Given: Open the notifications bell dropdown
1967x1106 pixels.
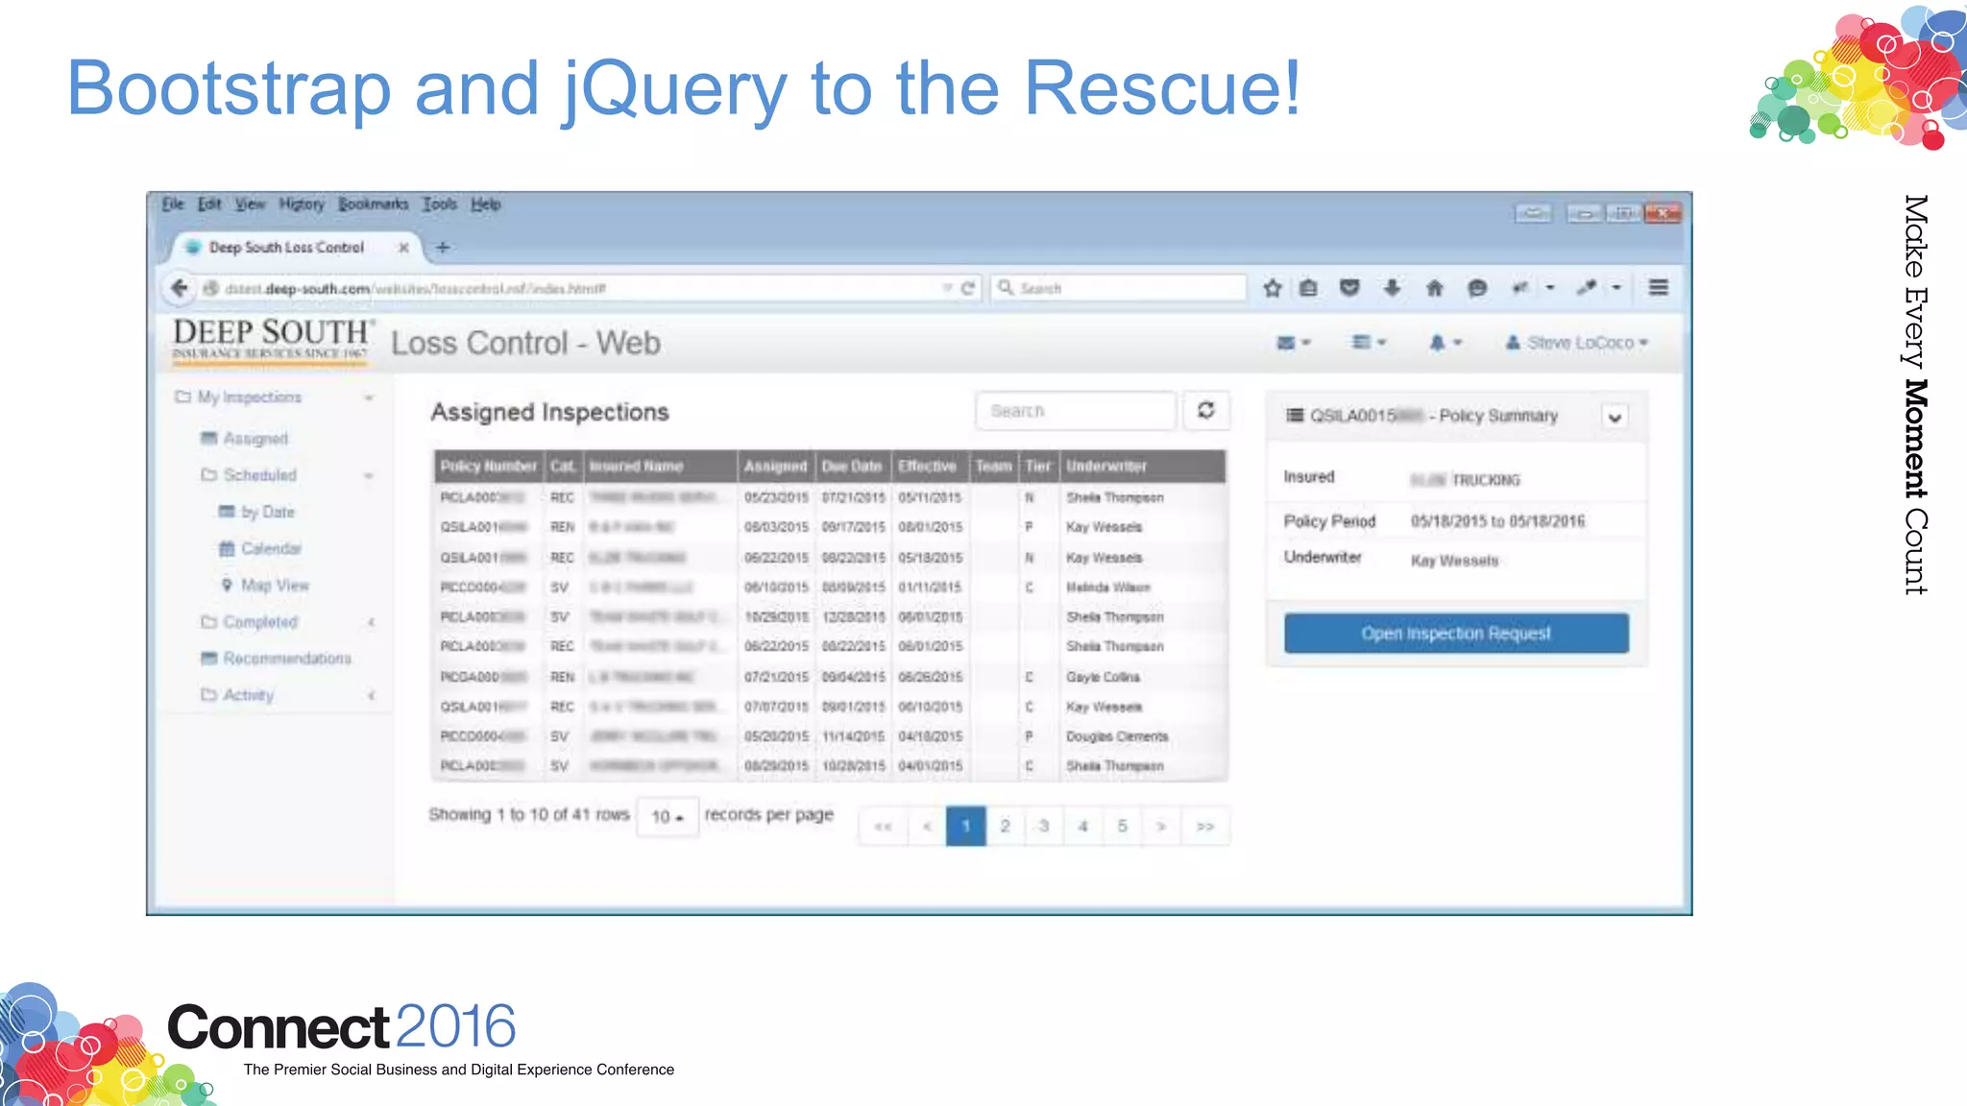Looking at the screenshot, I should click(x=1445, y=343).
